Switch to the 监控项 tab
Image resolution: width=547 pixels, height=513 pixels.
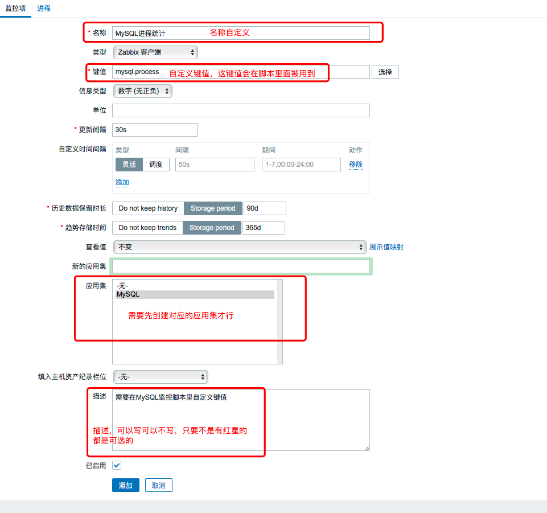pos(15,9)
